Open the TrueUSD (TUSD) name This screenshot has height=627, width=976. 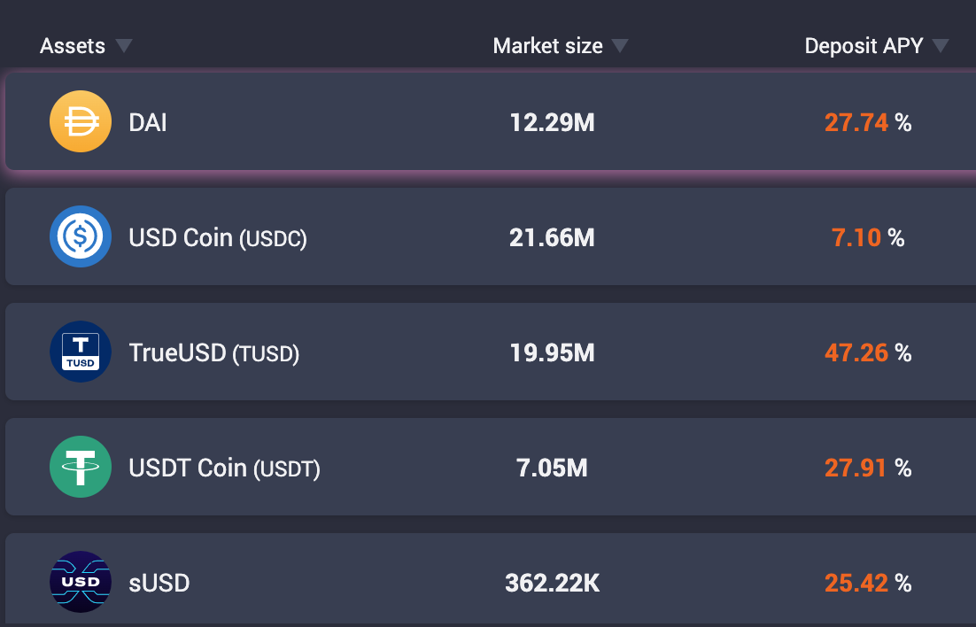coord(213,353)
